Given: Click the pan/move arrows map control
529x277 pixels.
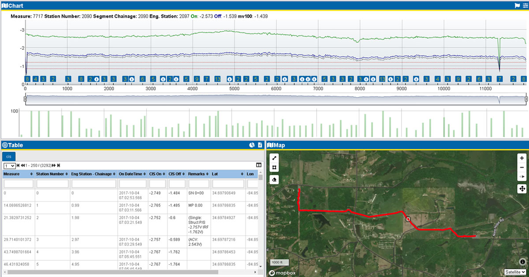Looking at the screenshot, I should (522, 189).
